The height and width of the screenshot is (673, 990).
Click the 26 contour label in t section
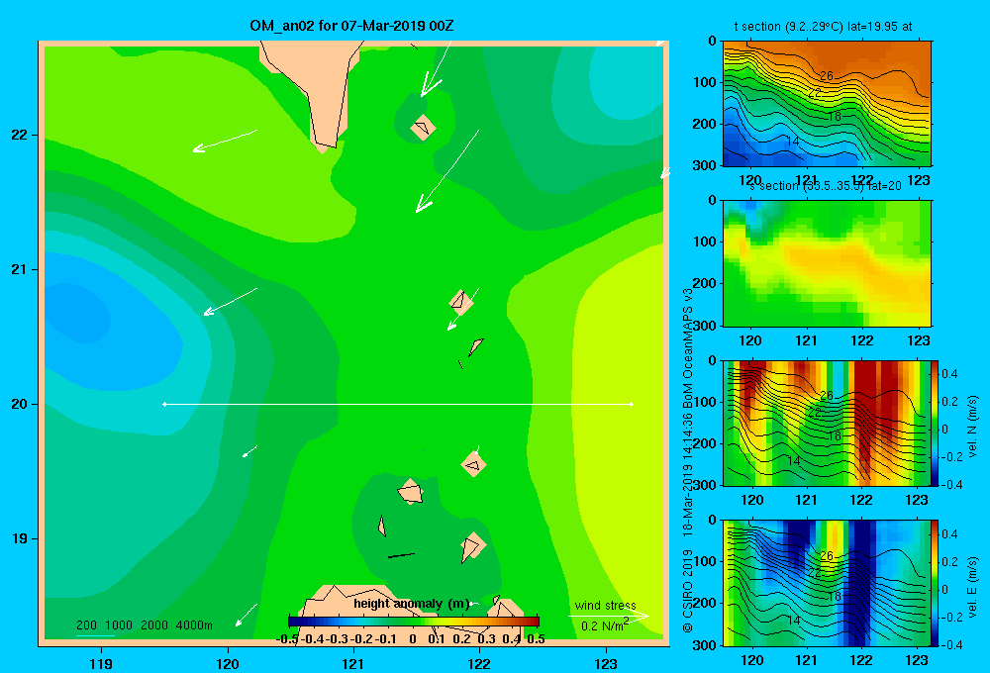tap(827, 76)
